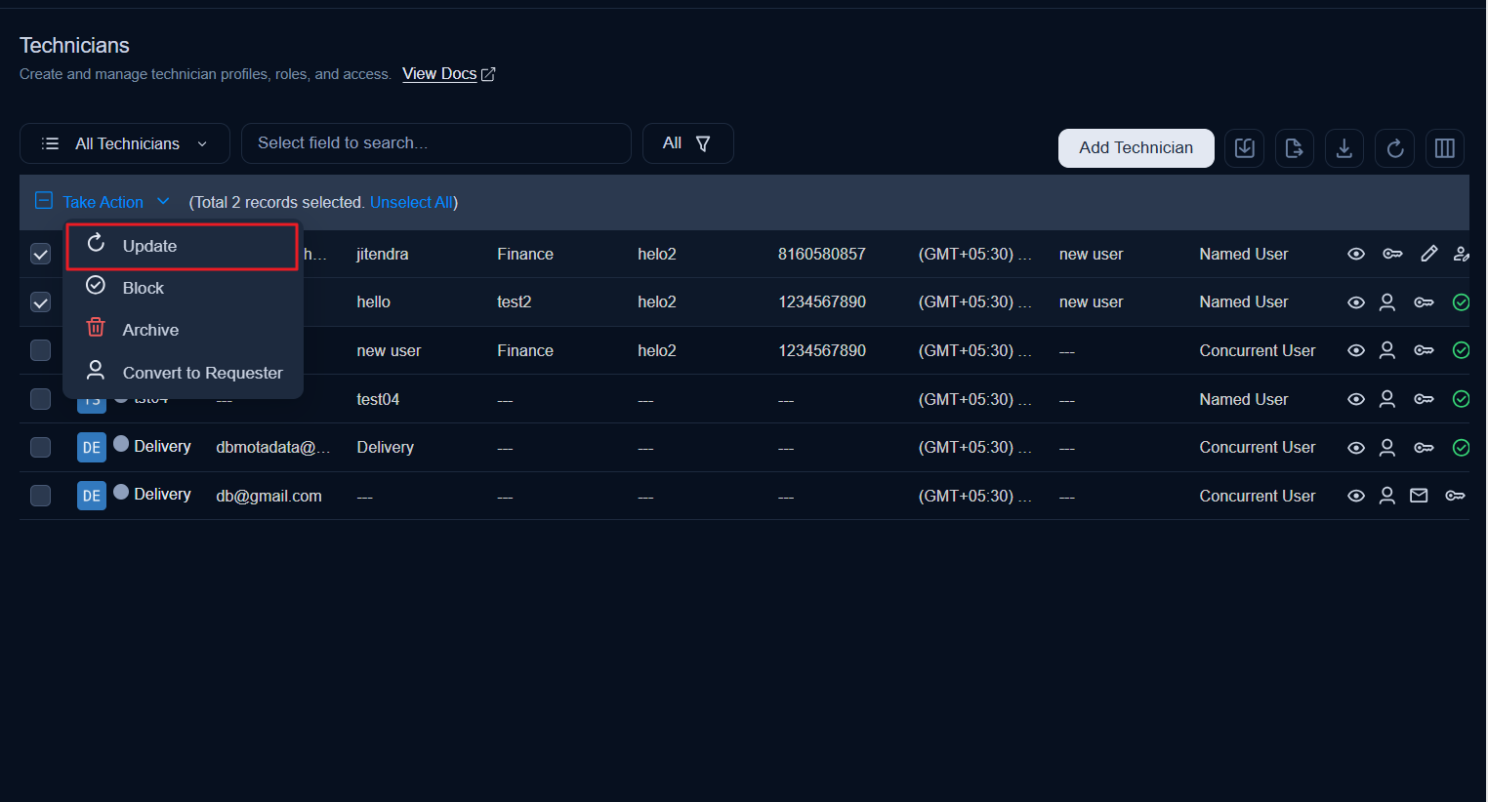Open the All Technicians dropdown
Screen dimensions: 1488x802
pyautogui.click(x=125, y=143)
